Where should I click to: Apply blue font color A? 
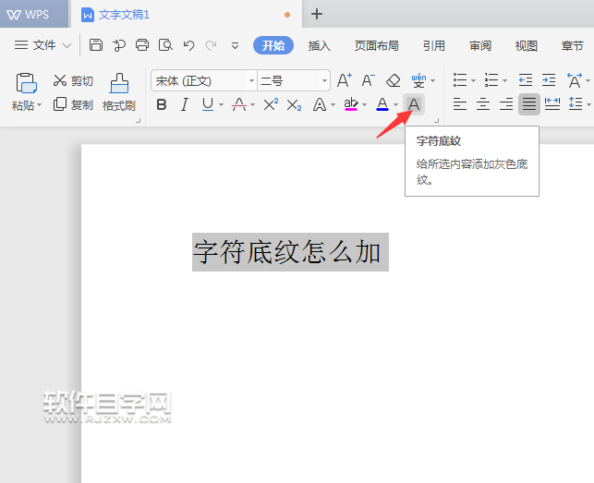pyautogui.click(x=382, y=104)
